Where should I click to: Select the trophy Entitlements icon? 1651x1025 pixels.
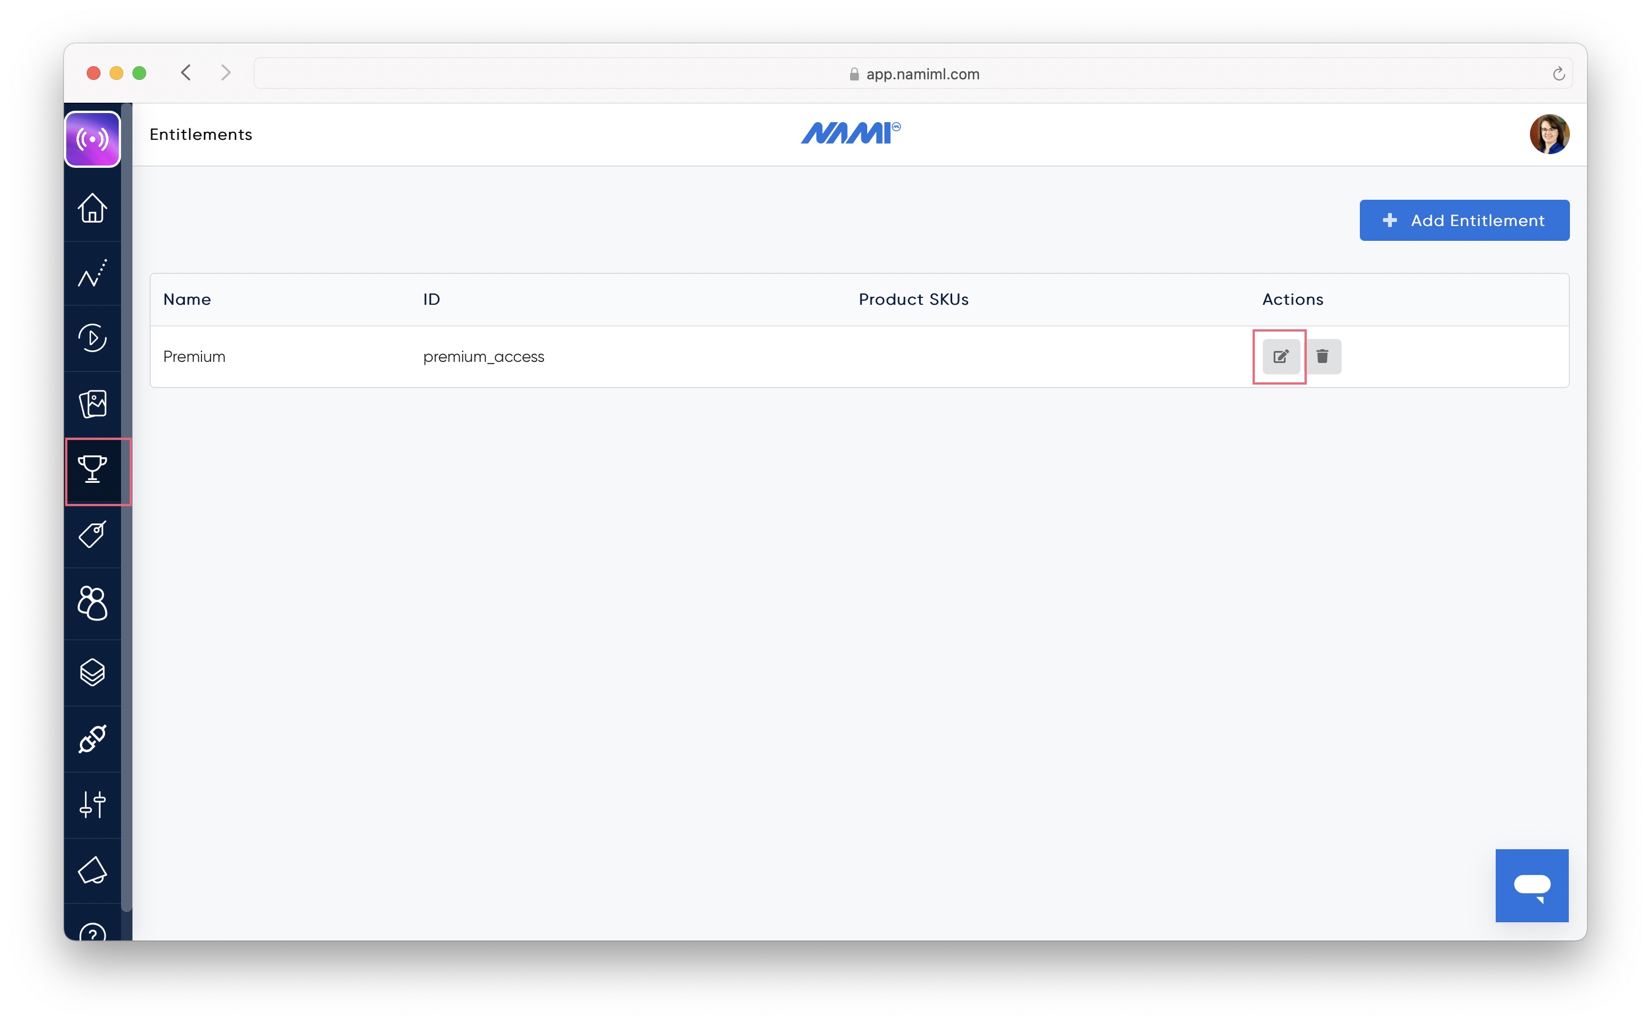coord(92,469)
